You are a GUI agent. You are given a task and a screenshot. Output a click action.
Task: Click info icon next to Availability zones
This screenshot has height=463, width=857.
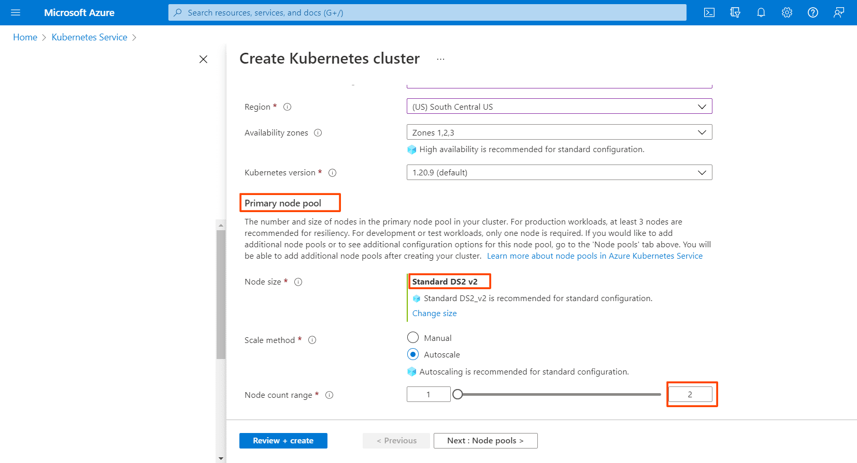[x=318, y=133]
